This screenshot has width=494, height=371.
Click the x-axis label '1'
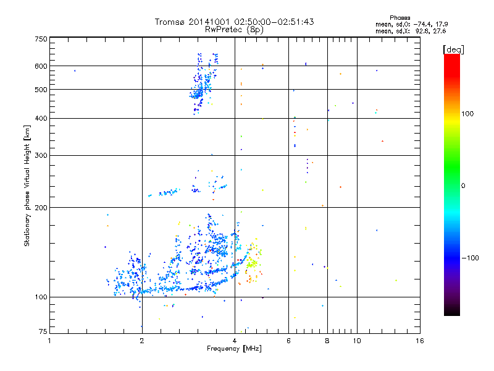[x=49, y=341]
